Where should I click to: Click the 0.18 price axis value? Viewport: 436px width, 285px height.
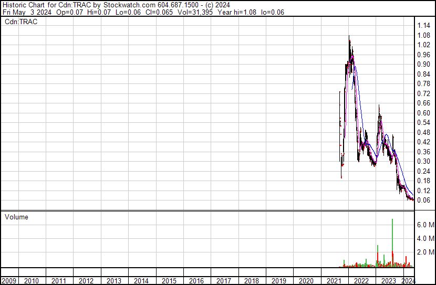pos(424,181)
